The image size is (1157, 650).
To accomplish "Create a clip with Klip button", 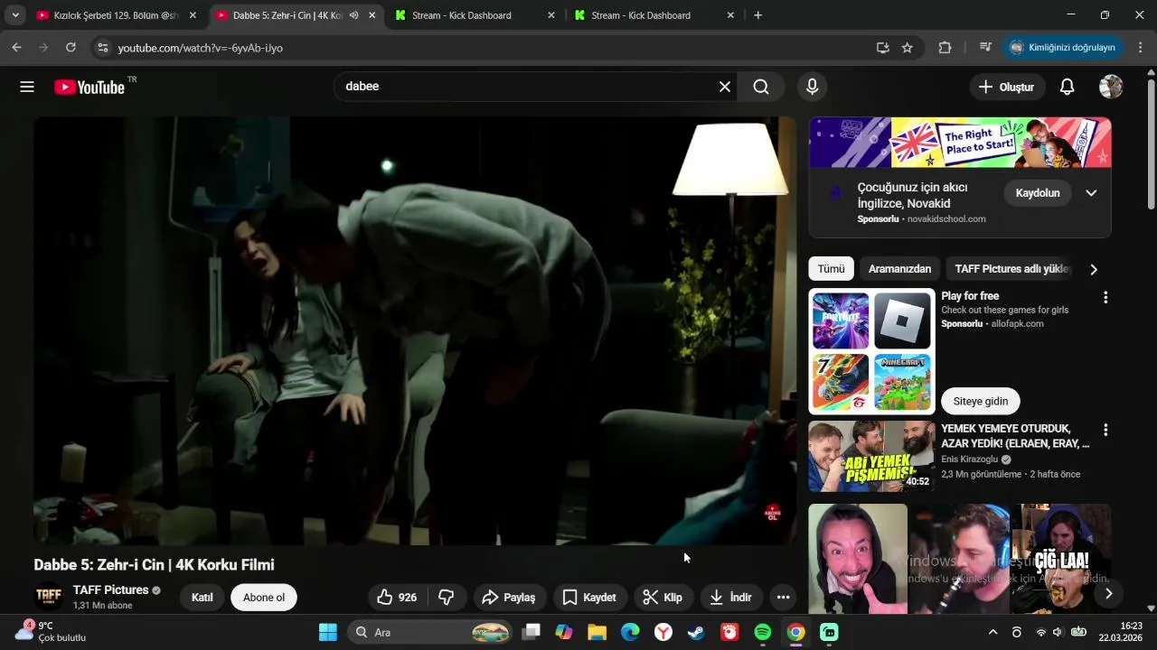I will click(663, 597).
